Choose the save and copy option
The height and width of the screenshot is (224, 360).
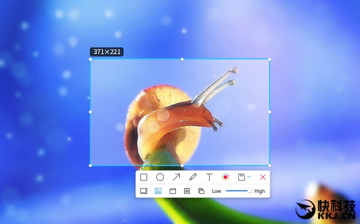(201, 191)
